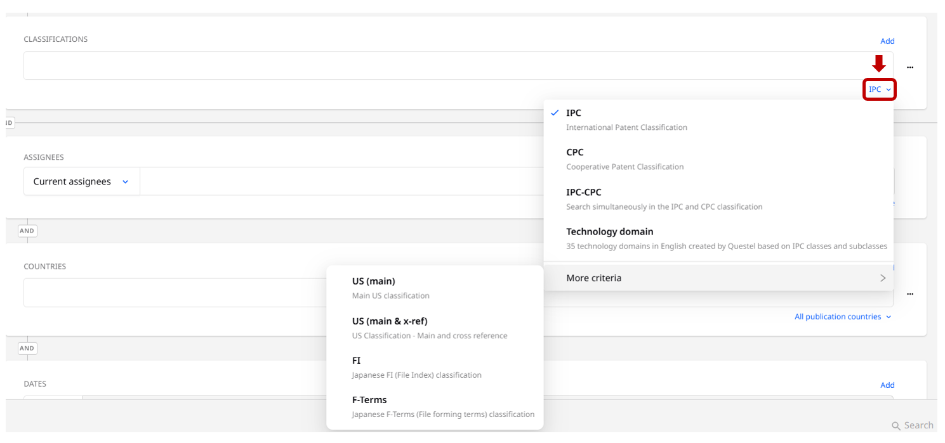Click the chevron arrow next to More criteria
Screen dimensions: 945x443
click(x=882, y=278)
